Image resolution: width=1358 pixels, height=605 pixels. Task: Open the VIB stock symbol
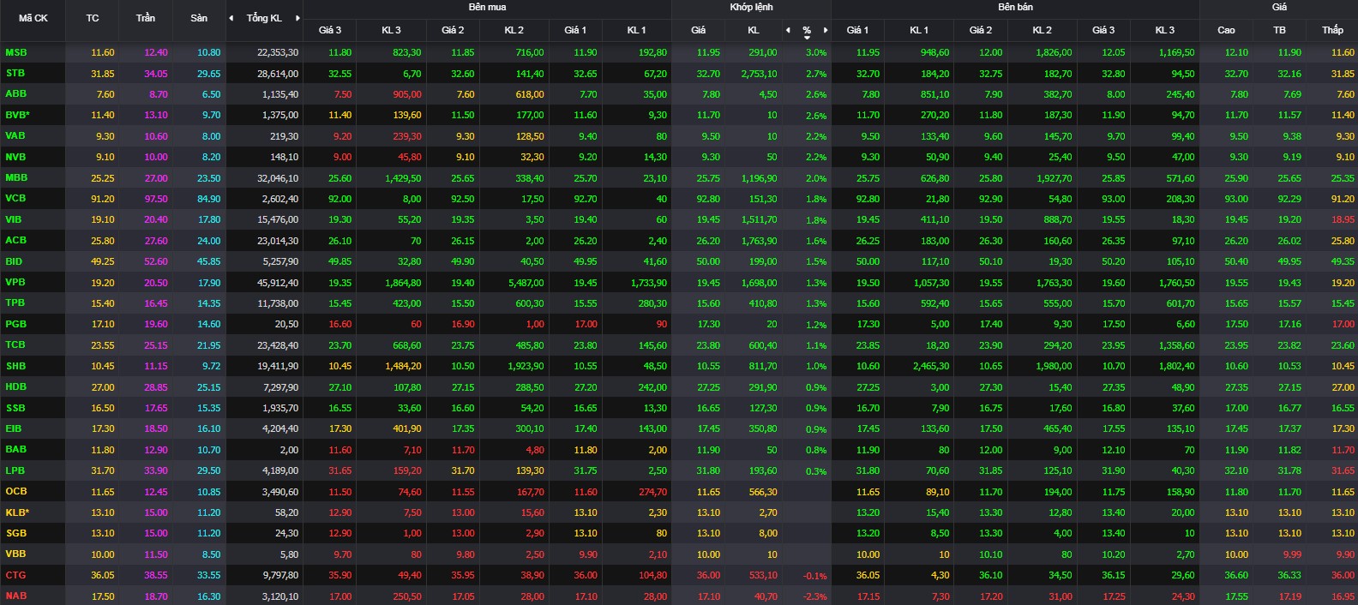(x=14, y=219)
